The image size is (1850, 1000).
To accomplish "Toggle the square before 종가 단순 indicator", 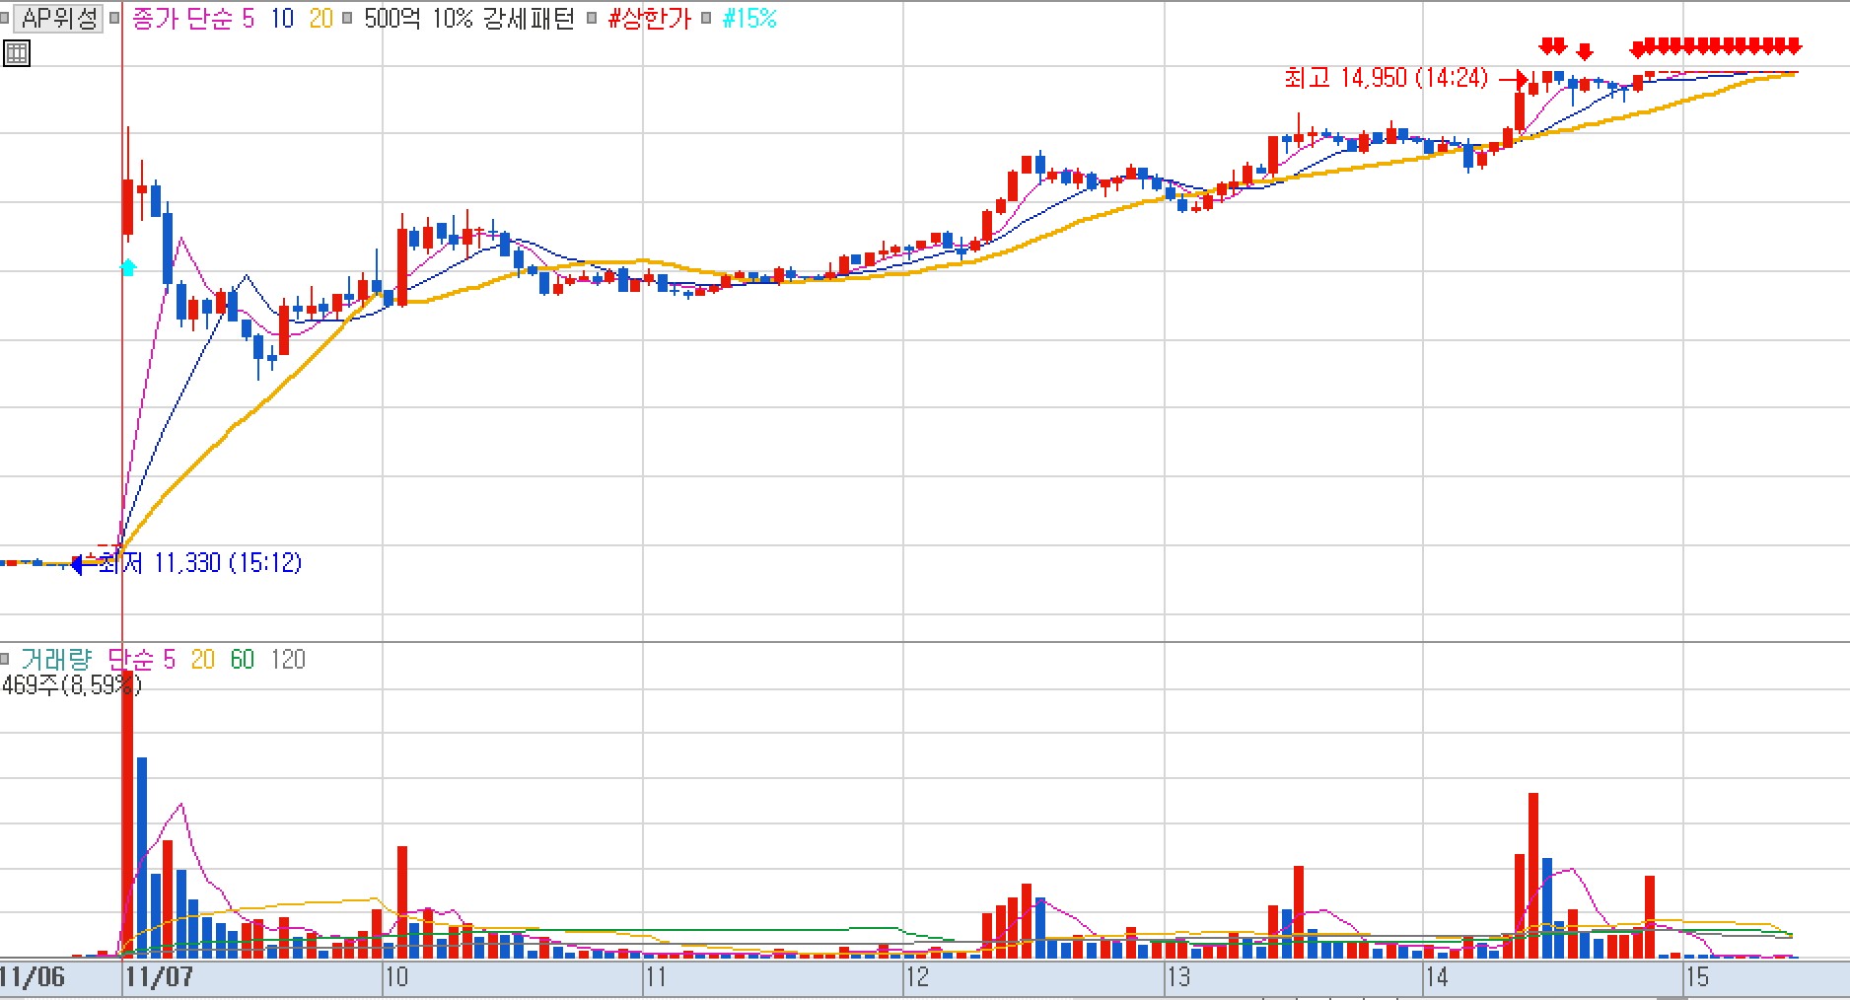I will click(x=115, y=18).
